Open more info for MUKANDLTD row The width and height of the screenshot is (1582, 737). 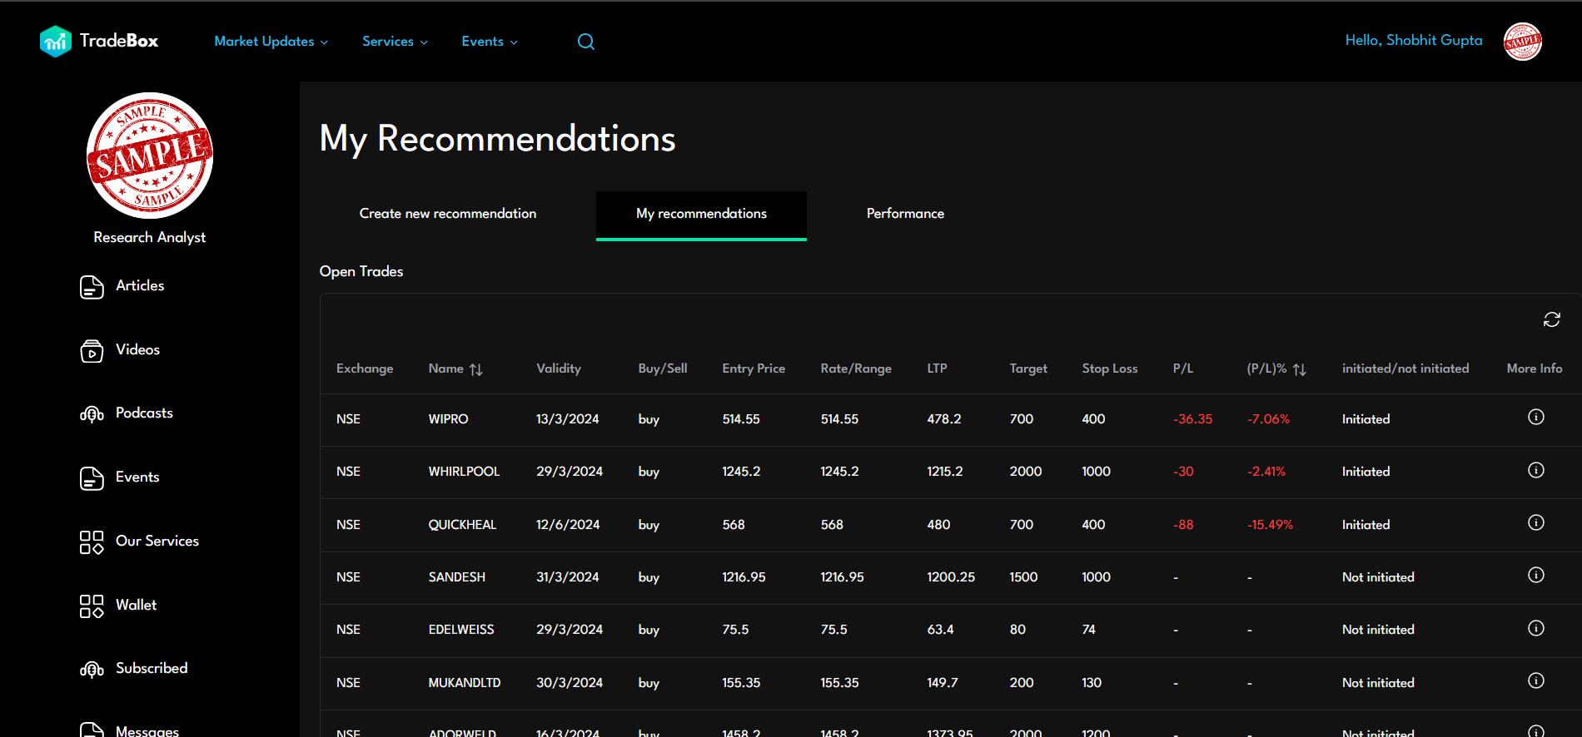click(x=1536, y=680)
